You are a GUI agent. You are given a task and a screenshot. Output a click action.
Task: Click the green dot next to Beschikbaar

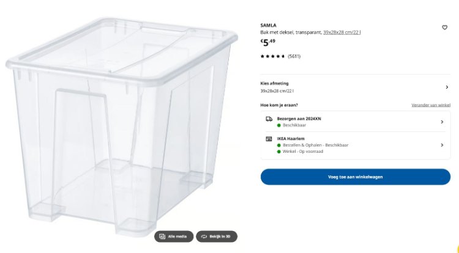point(278,125)
